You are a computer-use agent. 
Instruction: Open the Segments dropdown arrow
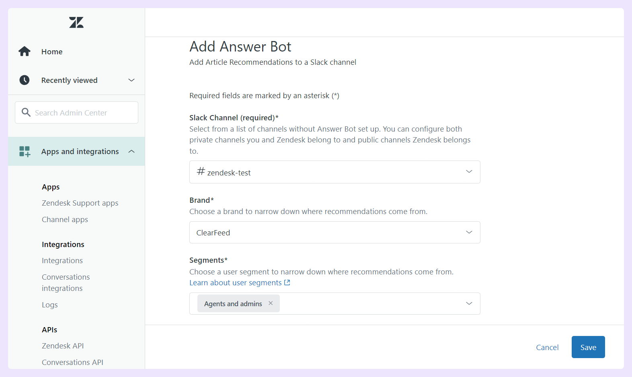469,303
